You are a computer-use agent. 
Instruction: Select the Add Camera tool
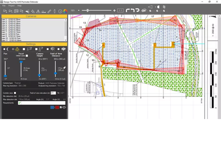pyautogui.click(x=5, y=11)
